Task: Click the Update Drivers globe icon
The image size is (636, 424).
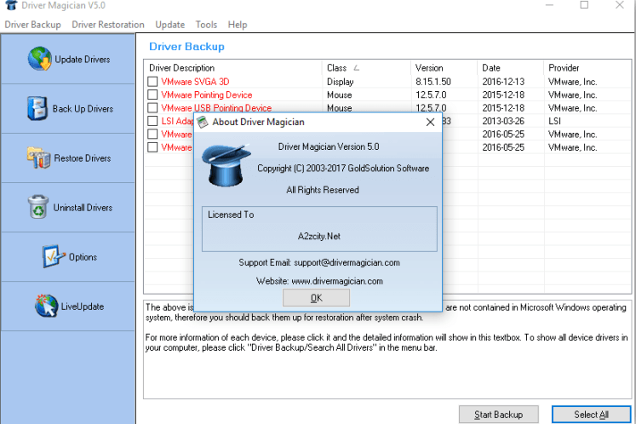Action: click(x=40, y=59)
